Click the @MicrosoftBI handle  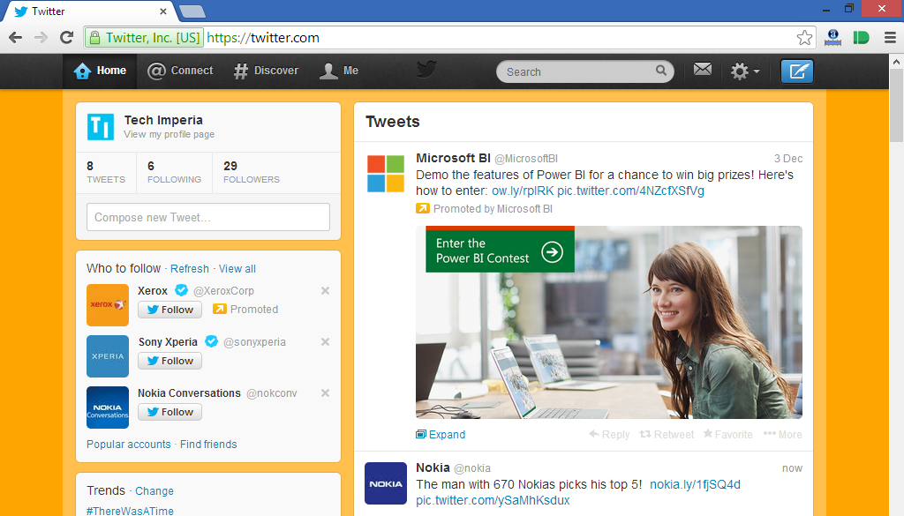526,159
